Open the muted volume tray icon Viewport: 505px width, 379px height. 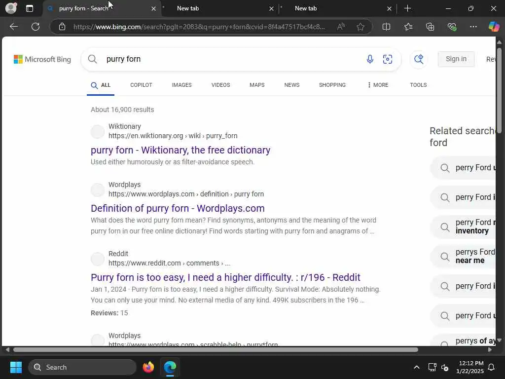[445, 367]
